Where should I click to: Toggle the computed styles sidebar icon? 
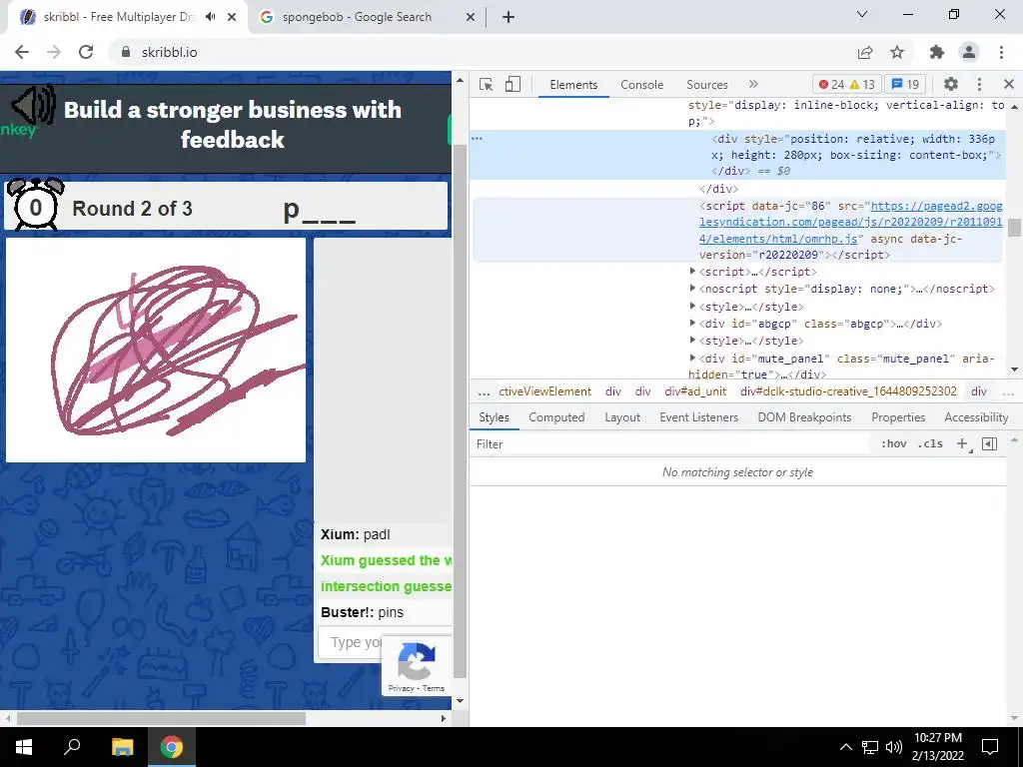(x=990, y=444)
